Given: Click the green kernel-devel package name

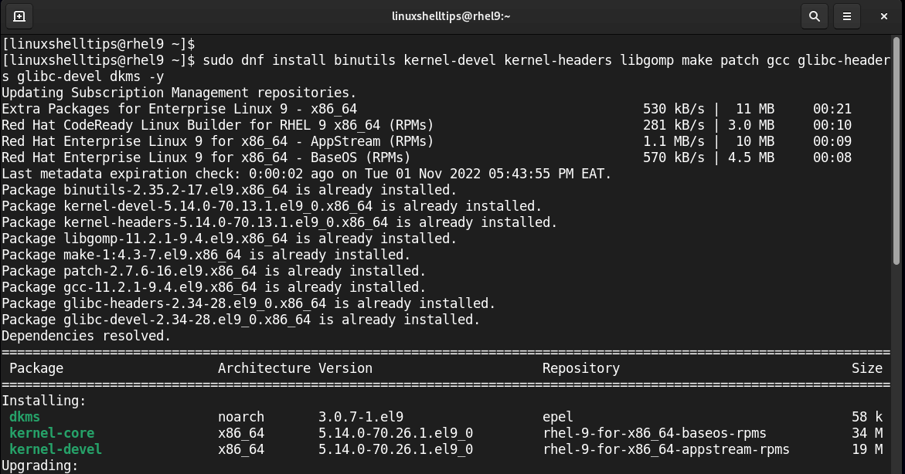Looking at the screenshot, I should [x=56, y=449].
